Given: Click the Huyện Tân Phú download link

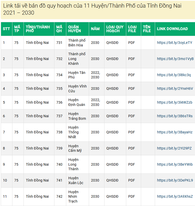Looking at the screenshot, I should (x=174, y=75).
